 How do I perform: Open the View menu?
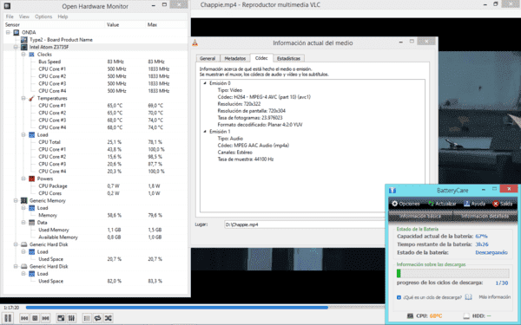[x=24, y=16]
